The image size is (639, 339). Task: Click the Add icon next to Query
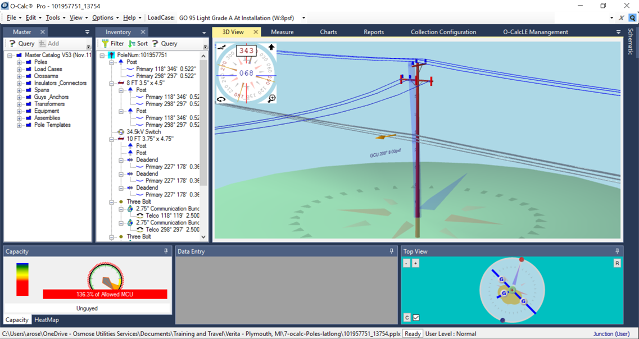point(43,43)
